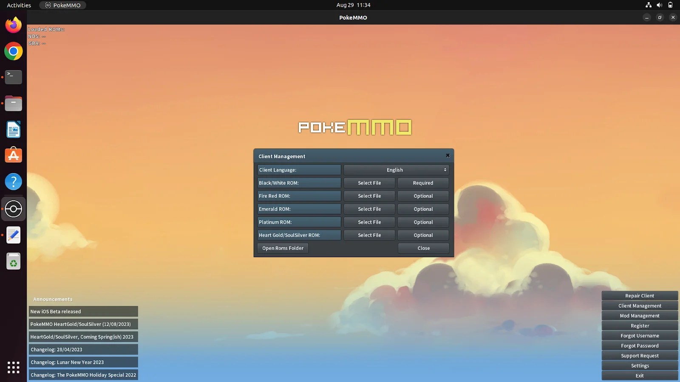
Task: Show the Applications grid in the dock
Action: coord(13,368)
